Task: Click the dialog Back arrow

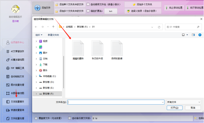Action: 36,27
